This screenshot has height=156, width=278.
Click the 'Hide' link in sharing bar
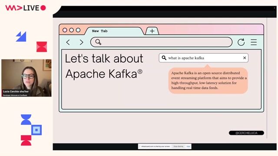tap(188, 146)
